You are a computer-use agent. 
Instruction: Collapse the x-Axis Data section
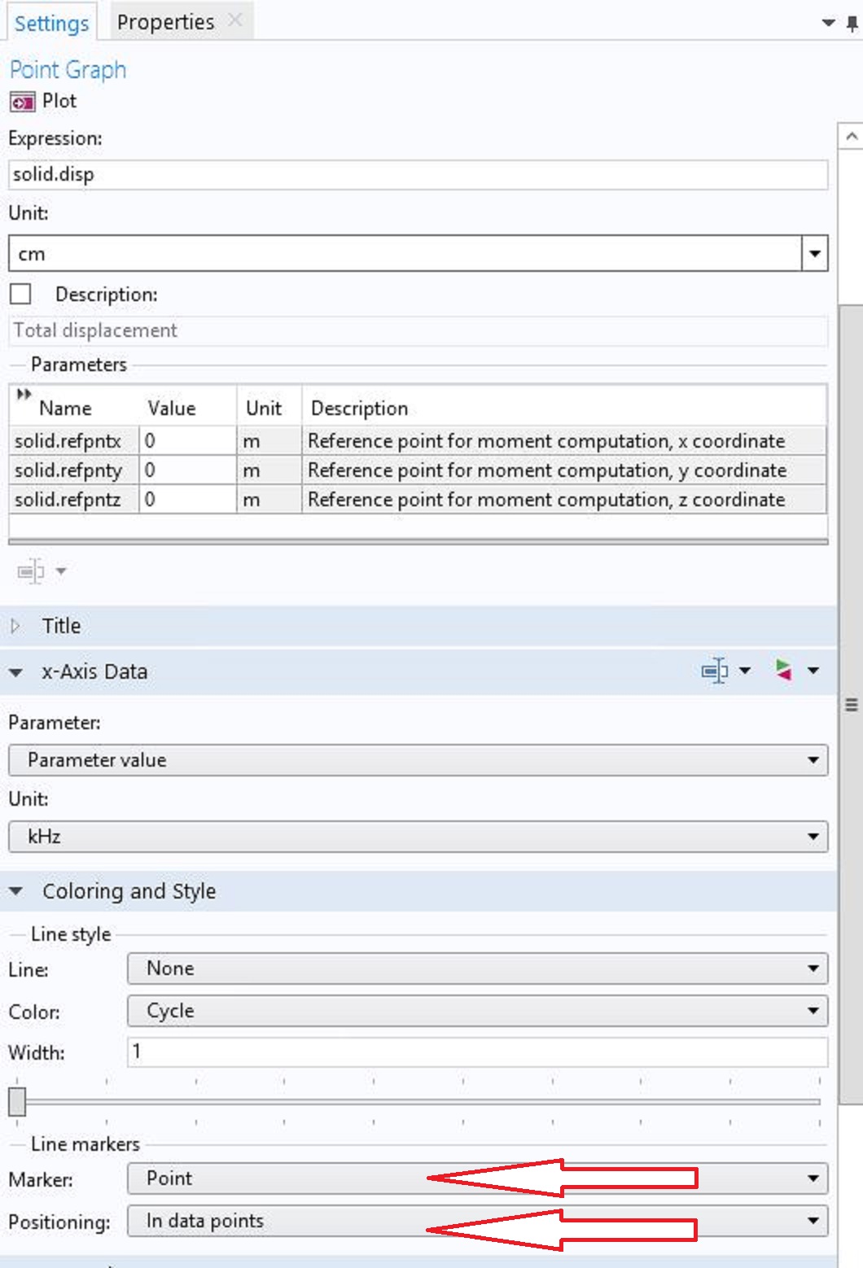point(15,672)
